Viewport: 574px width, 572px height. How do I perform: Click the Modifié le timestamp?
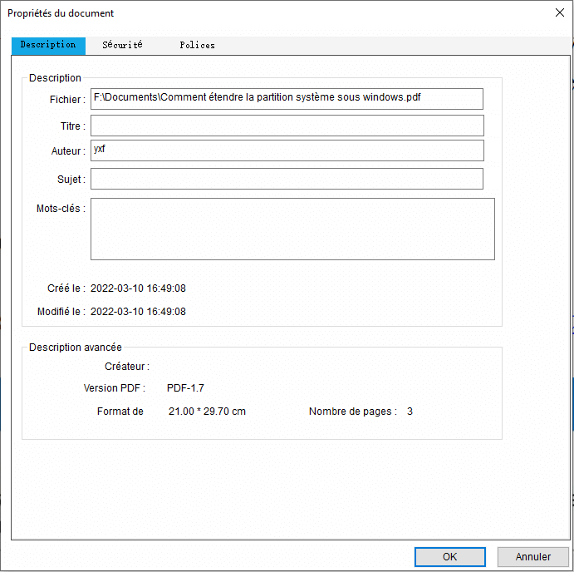click(138, 312)
